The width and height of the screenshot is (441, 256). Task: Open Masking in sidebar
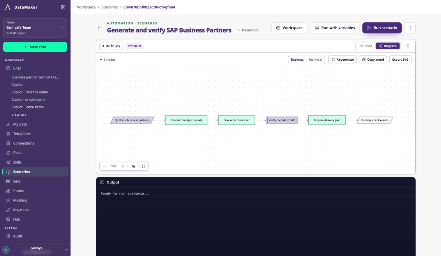(x=35, y=200)
